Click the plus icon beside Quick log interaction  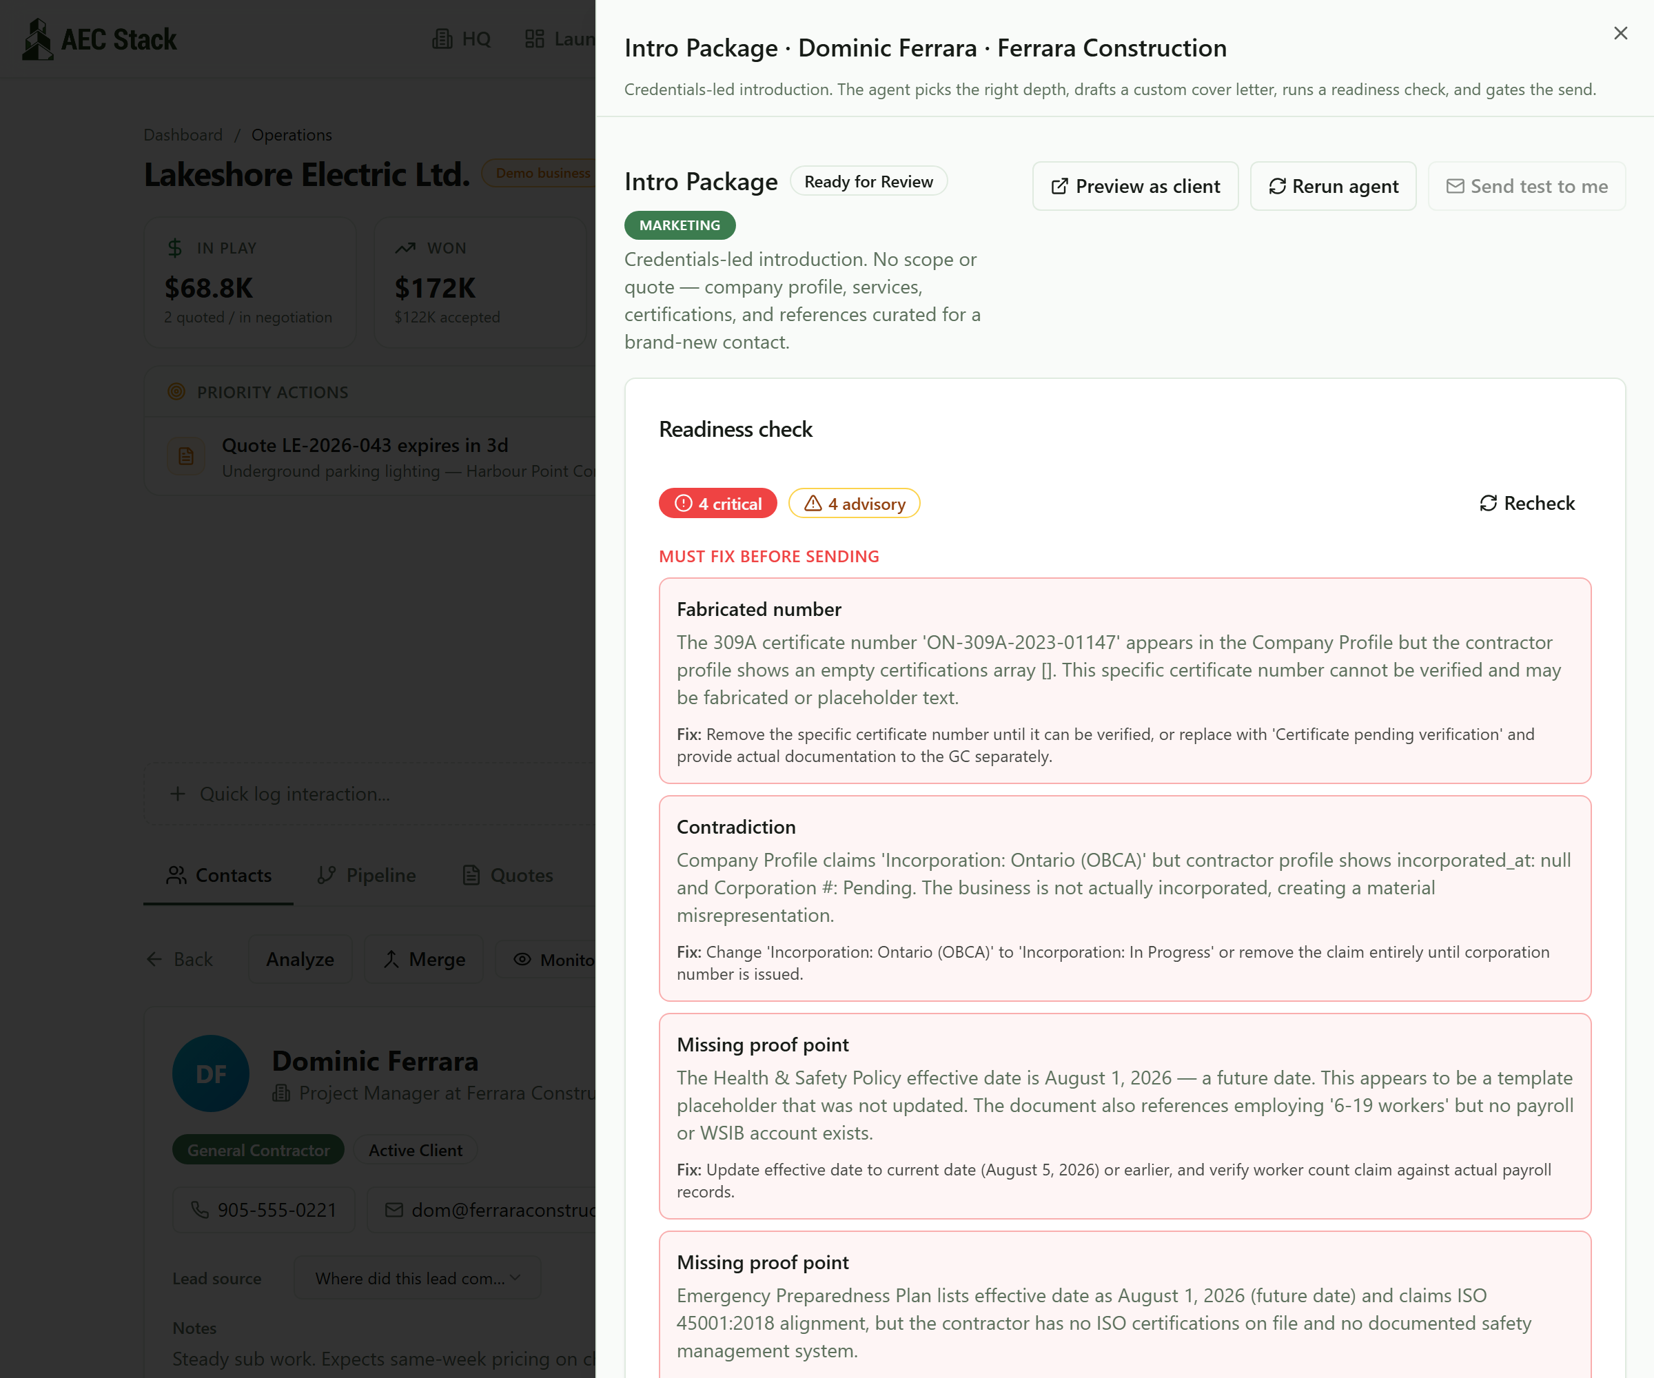(178, 794)
